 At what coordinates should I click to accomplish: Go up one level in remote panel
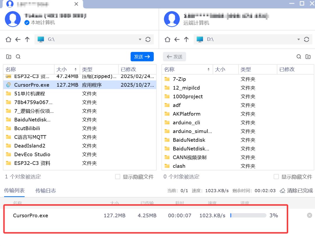pyautogui.click(x=186, y=39)
